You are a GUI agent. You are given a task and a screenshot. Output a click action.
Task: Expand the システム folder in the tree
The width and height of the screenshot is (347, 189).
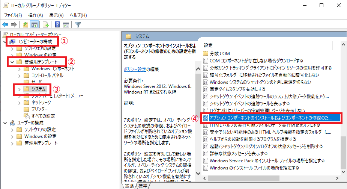pos(20,89)
